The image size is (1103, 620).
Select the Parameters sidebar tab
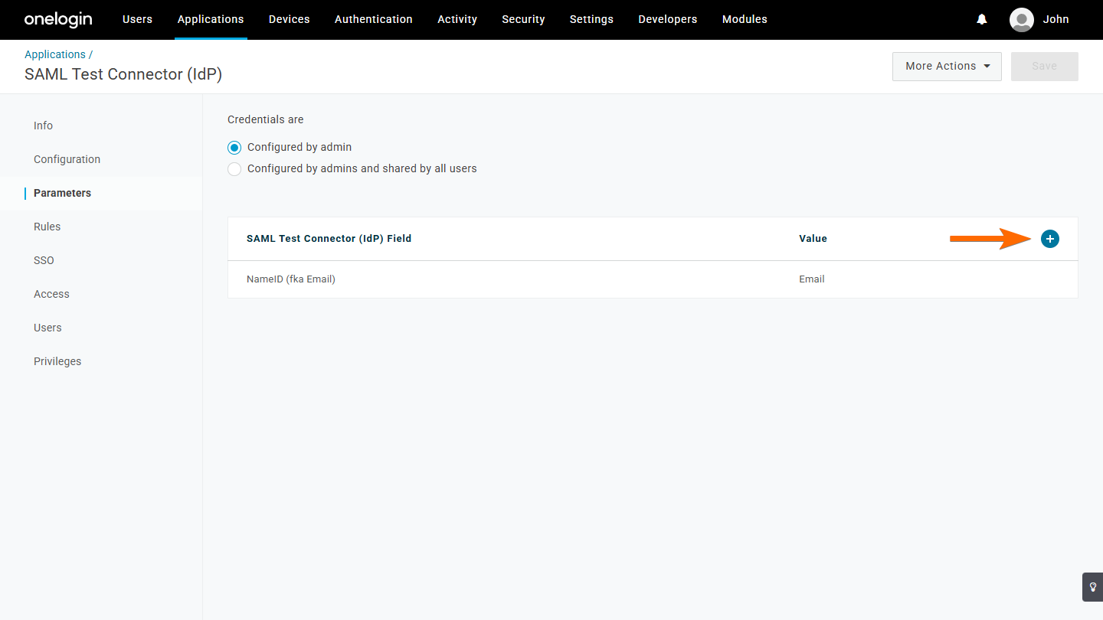pos(62,193)
